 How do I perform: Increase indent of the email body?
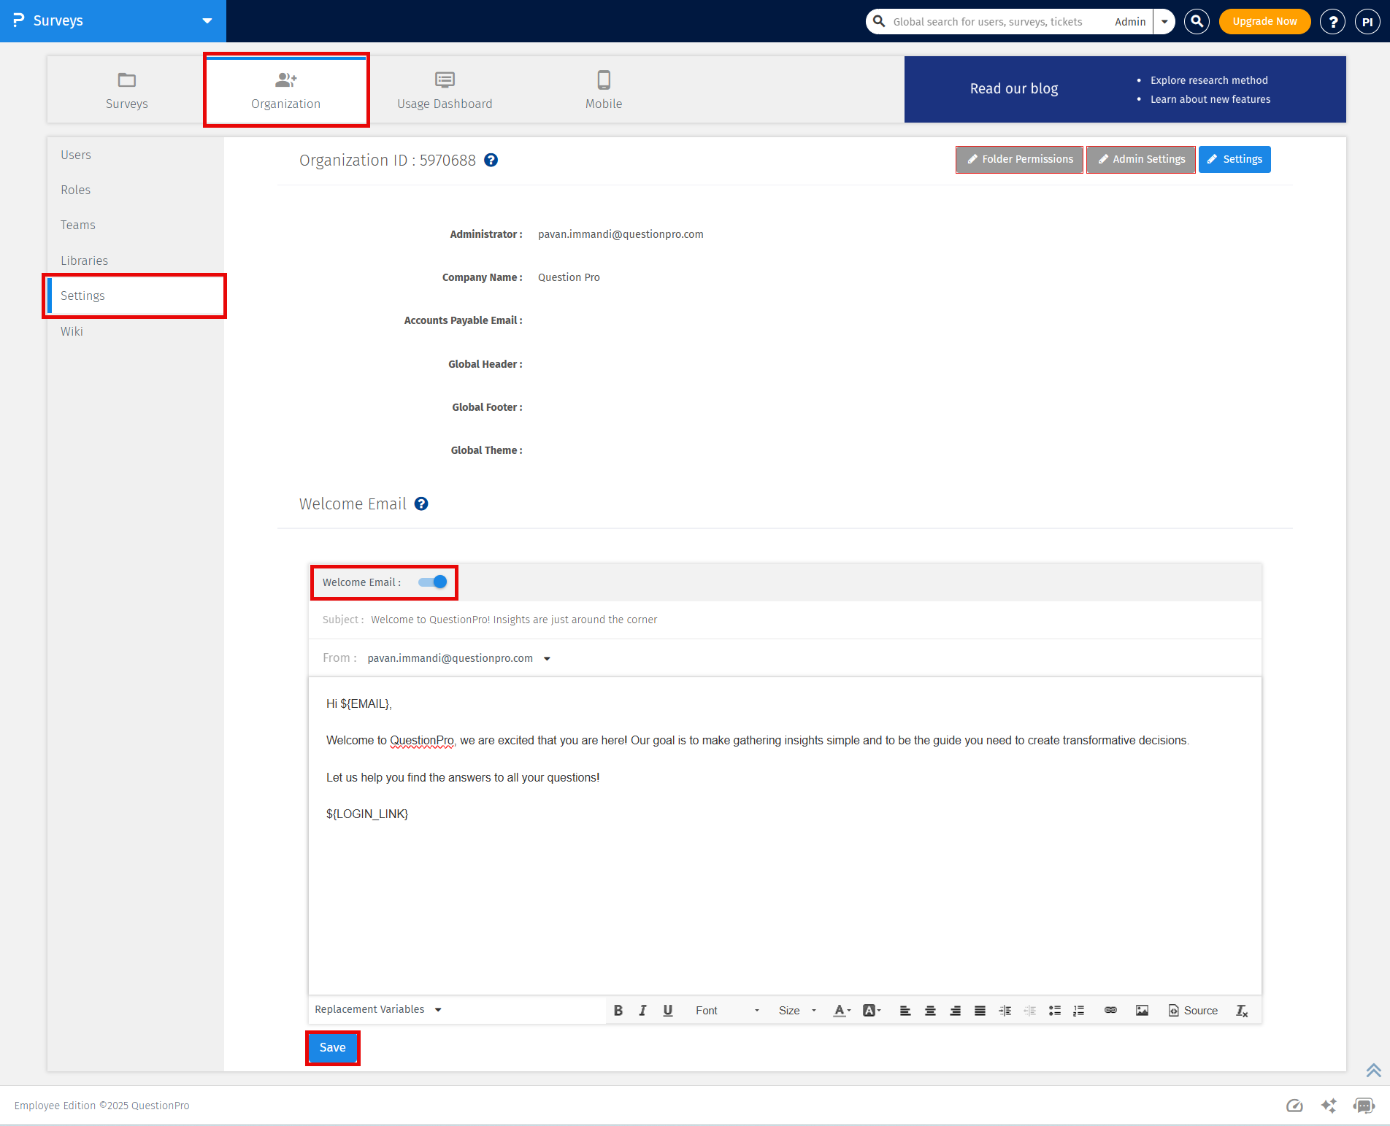(x=1005, y=1010)
